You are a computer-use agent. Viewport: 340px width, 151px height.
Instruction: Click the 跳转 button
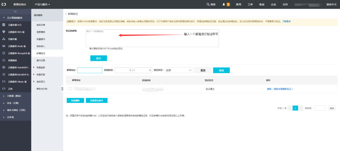(x=332, y=108)
